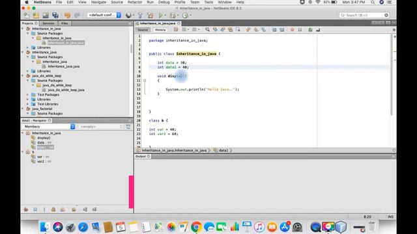This screenshot has height=234, width=417.
Task: Run the project with green play icon
Action: coord(160,16)
